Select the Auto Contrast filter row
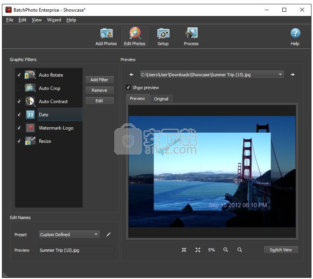Screen dimensions: 313x279 [x=49, y=101]
